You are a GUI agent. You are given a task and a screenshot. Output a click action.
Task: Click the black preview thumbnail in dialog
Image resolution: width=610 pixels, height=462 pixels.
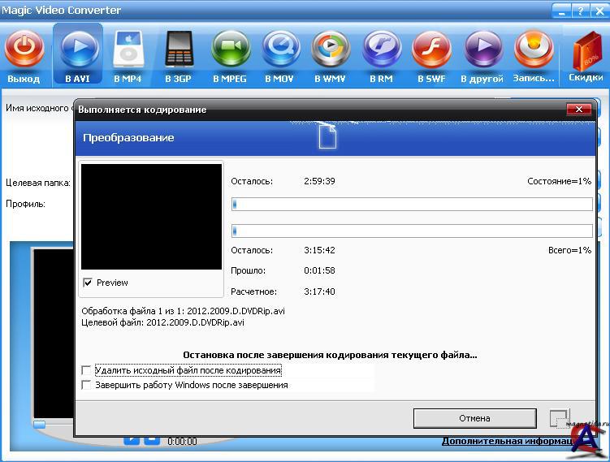(151, 217)
